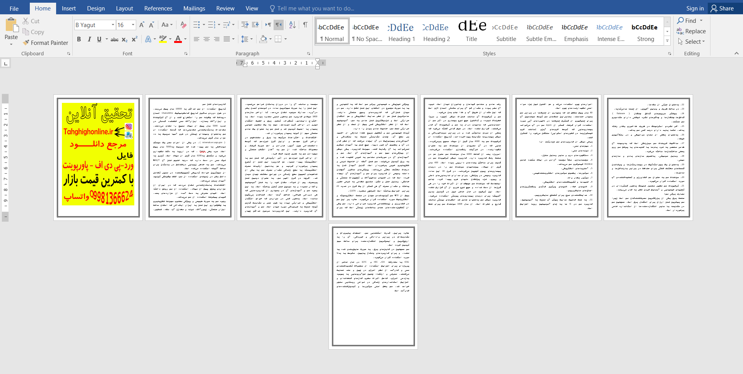Toggle multilevel list
This screenshot has height=374, width=743.
point(227,25)
